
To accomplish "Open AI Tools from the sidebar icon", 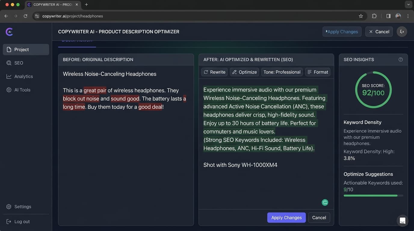I will [x=9, y=90].
